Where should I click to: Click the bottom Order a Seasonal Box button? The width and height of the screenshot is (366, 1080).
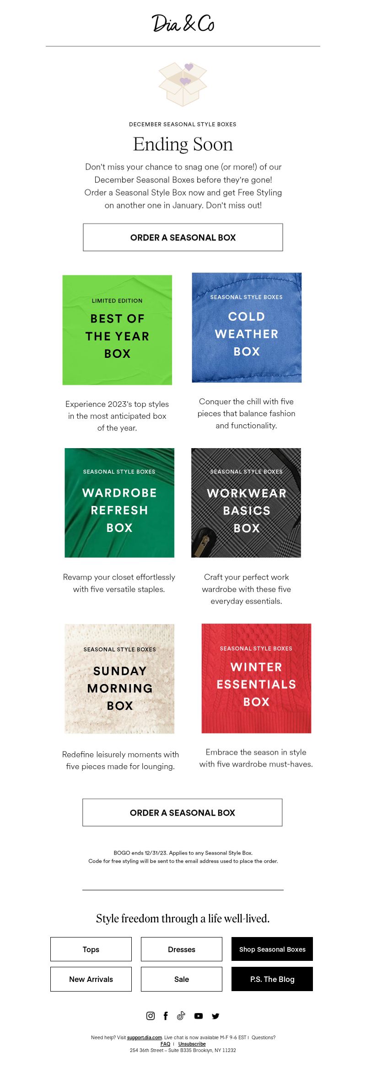(x=183, y=812)
